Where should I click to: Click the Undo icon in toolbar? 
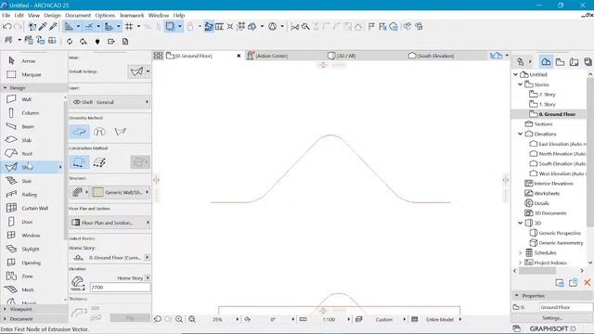(6, 27)
